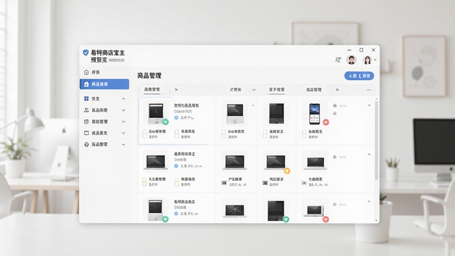455x256 pixels.
Task: Click the "商品管理" page heading
Action: 149,76
